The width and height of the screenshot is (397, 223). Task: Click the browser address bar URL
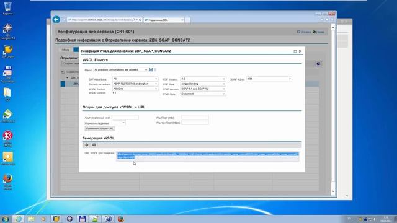coord(100,20)
